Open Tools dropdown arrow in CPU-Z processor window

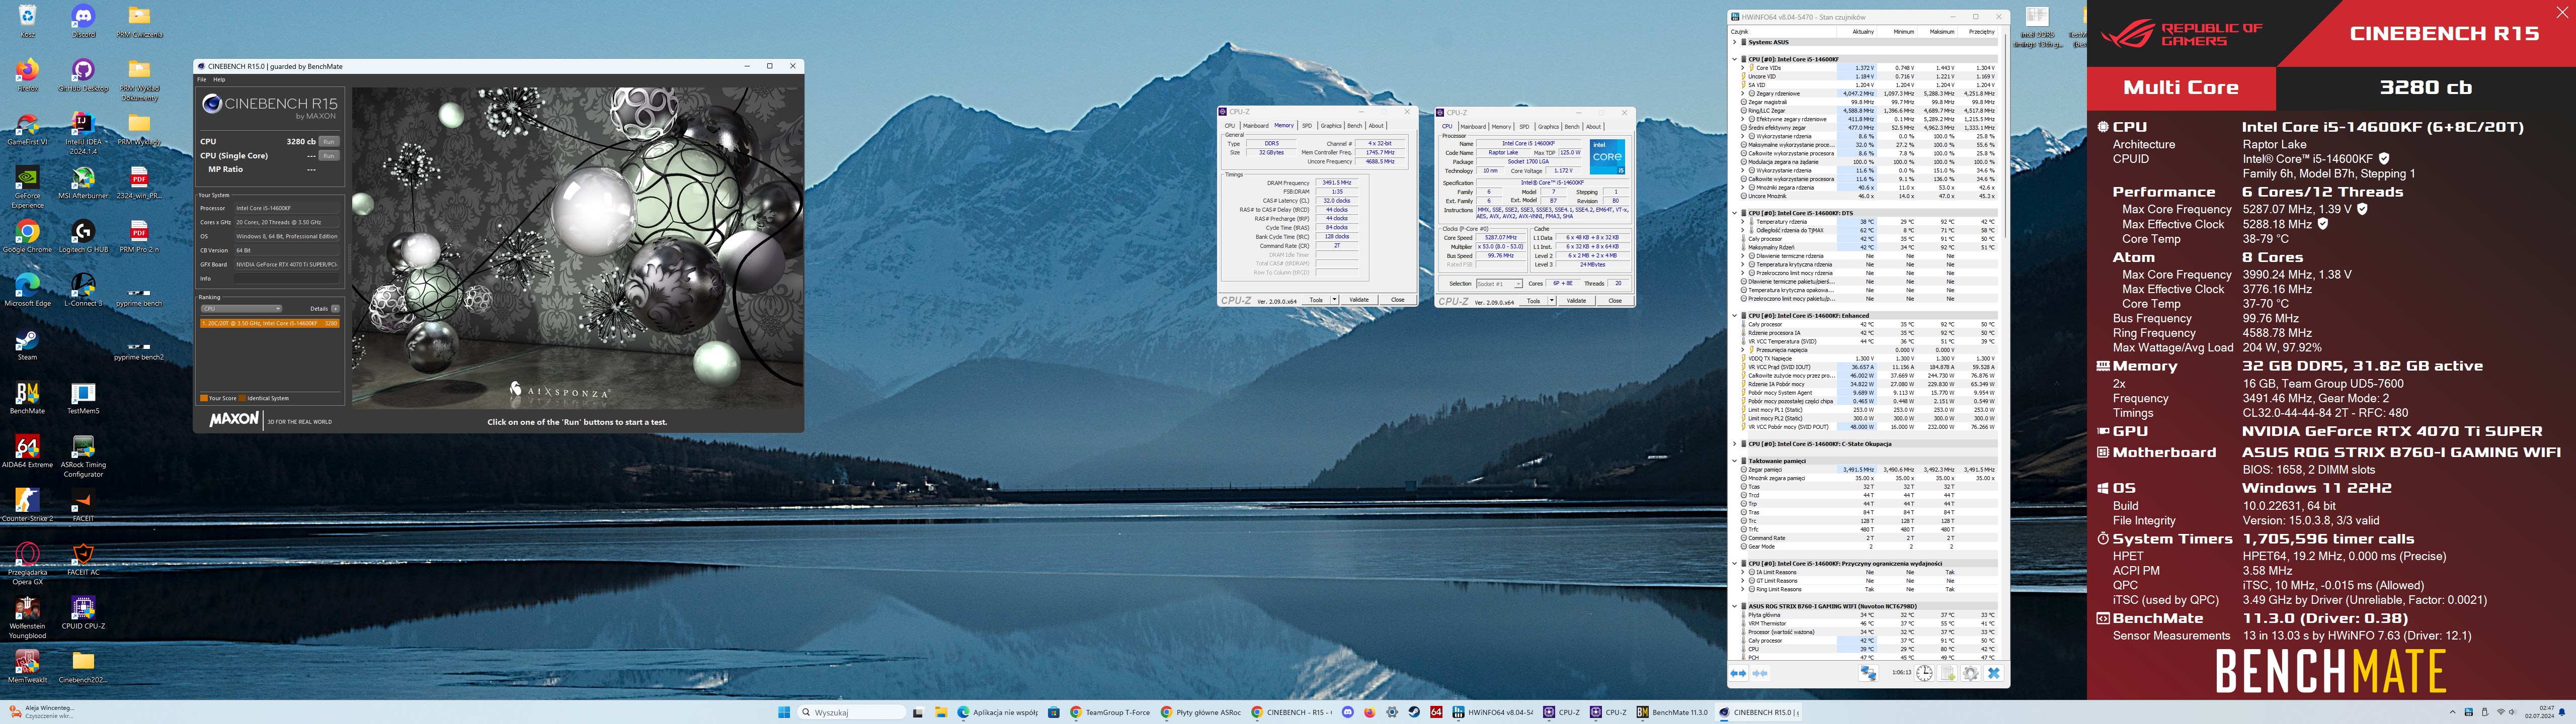[x=1552, y=300]
